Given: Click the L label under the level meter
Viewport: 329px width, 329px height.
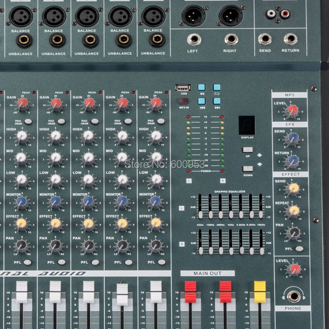Looking at the screenshot, I should (189, 181).
